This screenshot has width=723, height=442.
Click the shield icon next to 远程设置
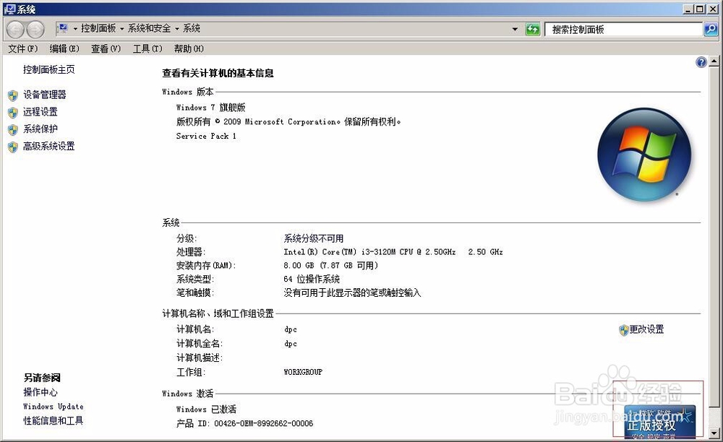coord(13,113)
